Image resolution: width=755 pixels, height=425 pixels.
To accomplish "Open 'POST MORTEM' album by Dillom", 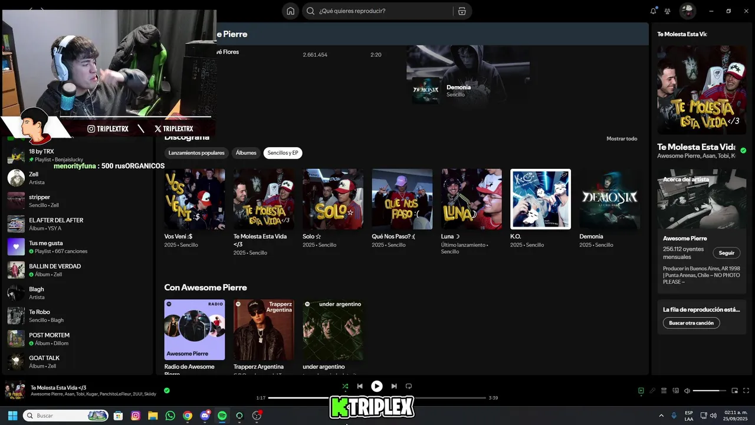I will 77,339.
